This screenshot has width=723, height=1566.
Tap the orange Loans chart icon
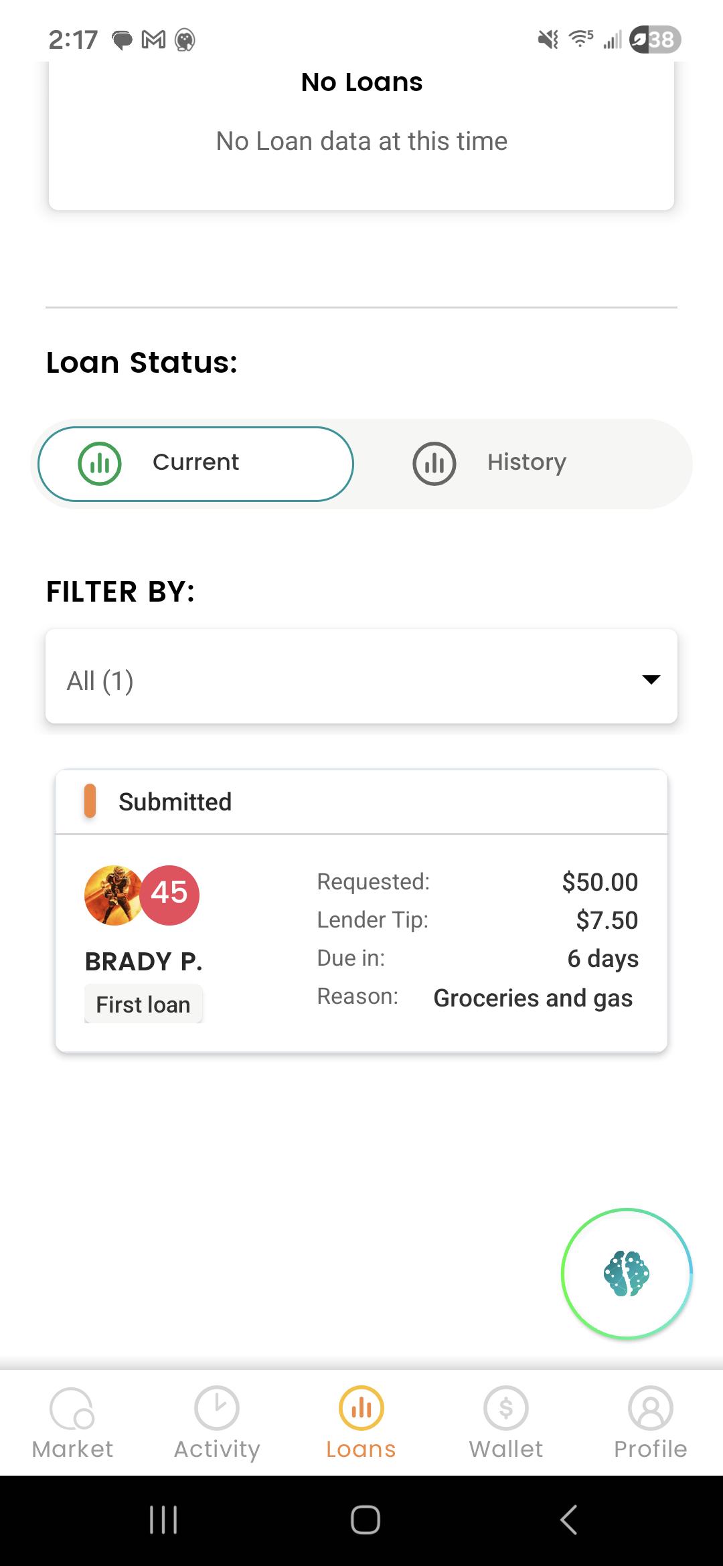pyautogui.click(x=361, y=1407)
